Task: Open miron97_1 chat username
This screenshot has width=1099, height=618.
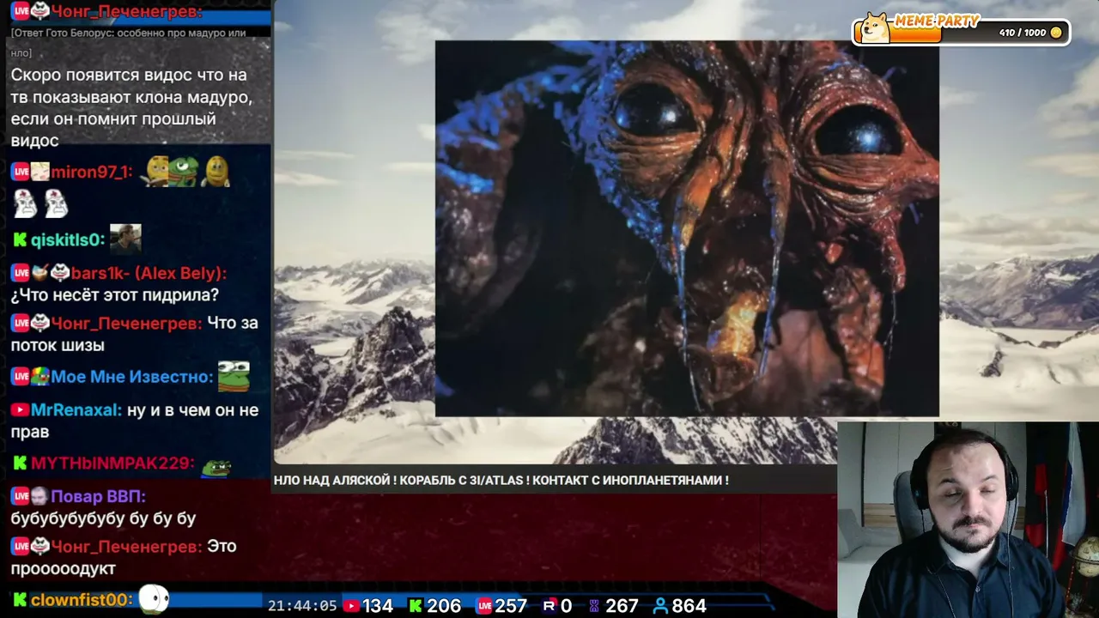Action: [92, 172]
